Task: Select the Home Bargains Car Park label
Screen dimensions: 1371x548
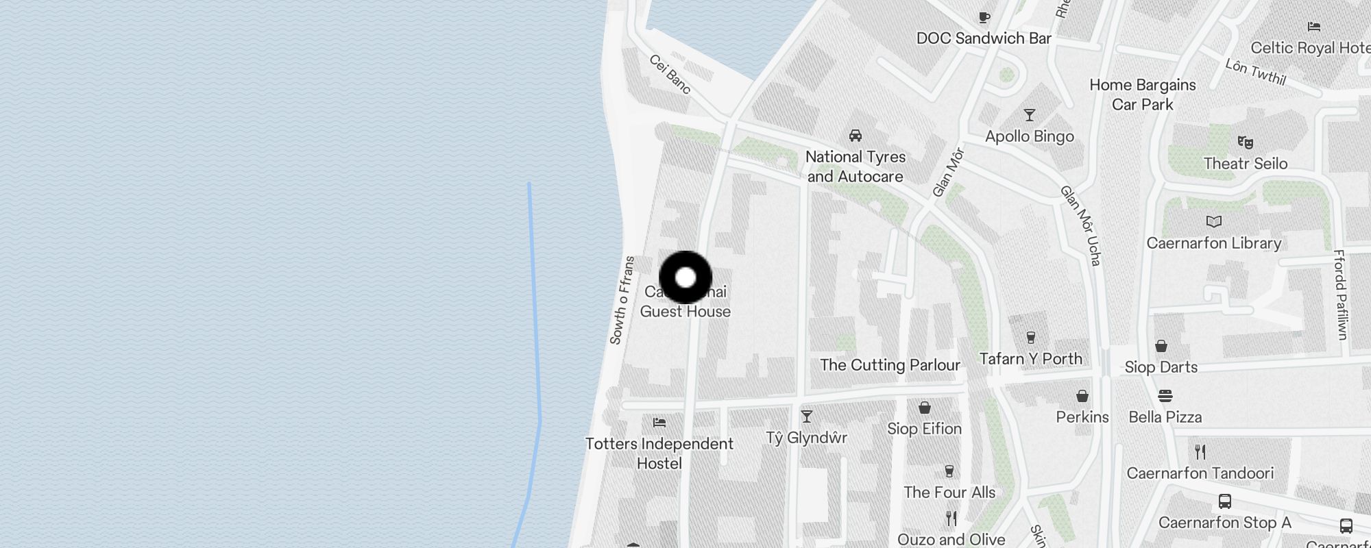Action: coord(1143,95)
